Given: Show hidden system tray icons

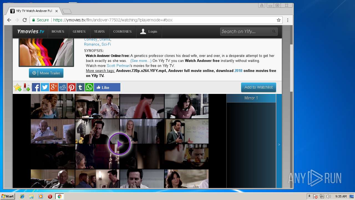Looking at the screenshot, I should (309, 196).
